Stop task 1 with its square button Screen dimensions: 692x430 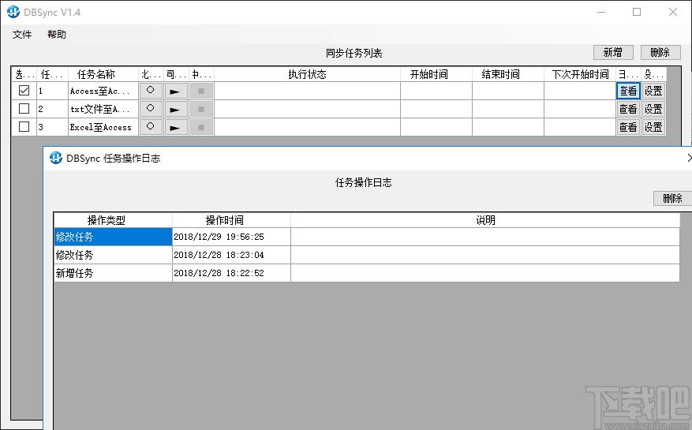tap(201, 91)
